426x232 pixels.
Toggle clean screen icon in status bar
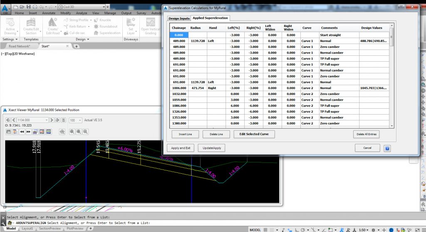click(x=417, y=230)
